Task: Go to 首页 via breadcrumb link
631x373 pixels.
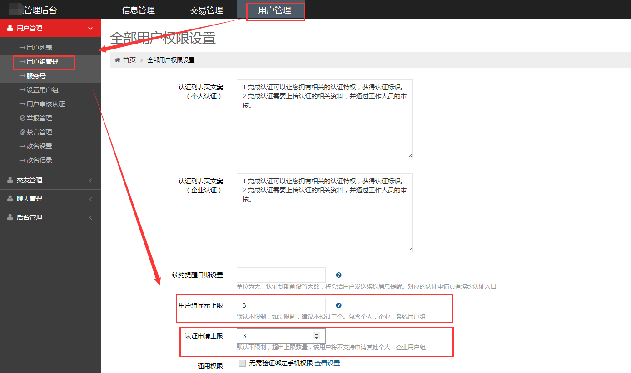Action: click(129, 60)
